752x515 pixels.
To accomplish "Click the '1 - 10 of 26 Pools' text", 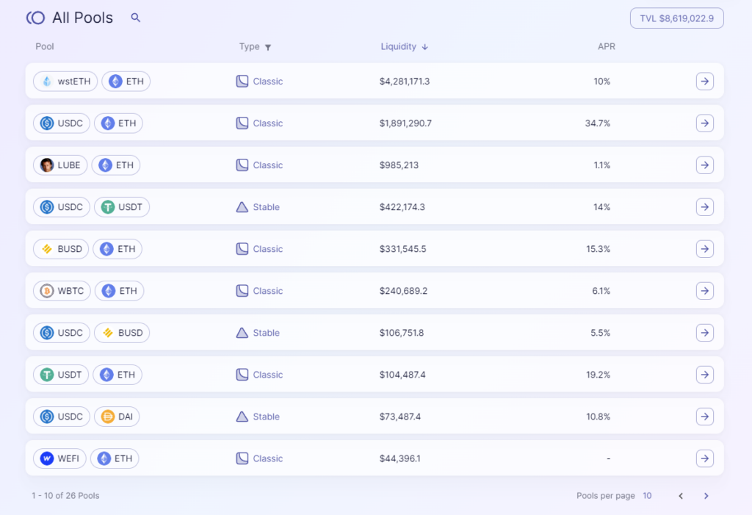I will pyautogui.click(x=65, y=496).
